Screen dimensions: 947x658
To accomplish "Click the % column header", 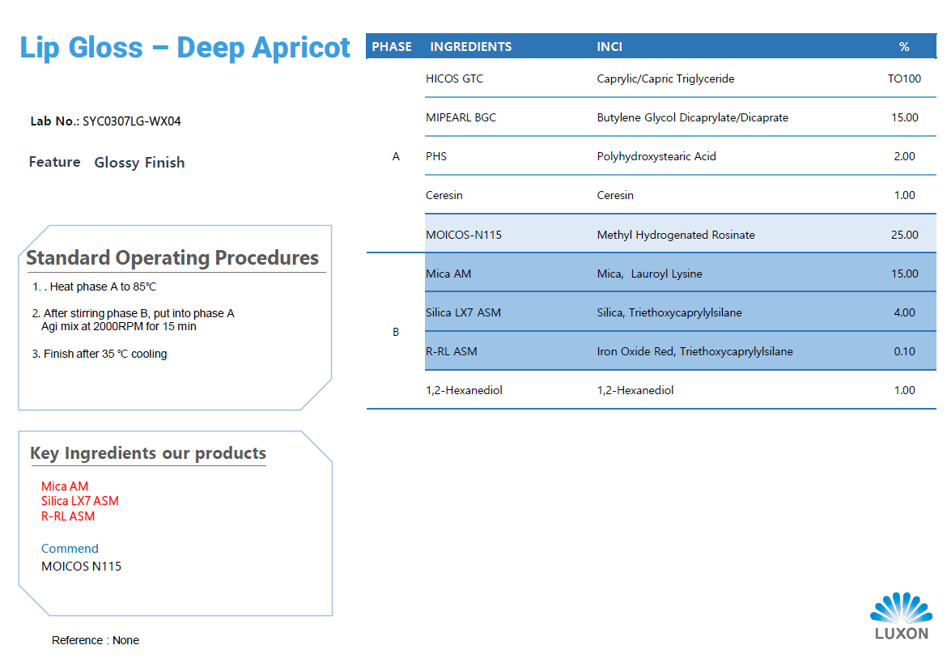I will (x=904, y=46).
